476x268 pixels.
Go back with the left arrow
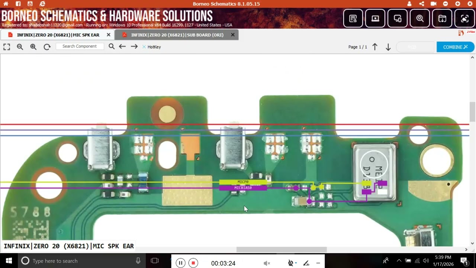click(x=122, y=47)
